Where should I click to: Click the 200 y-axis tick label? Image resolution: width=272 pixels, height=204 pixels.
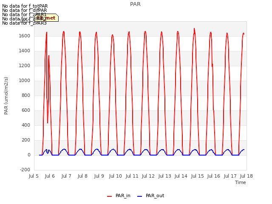pos(26,140)
